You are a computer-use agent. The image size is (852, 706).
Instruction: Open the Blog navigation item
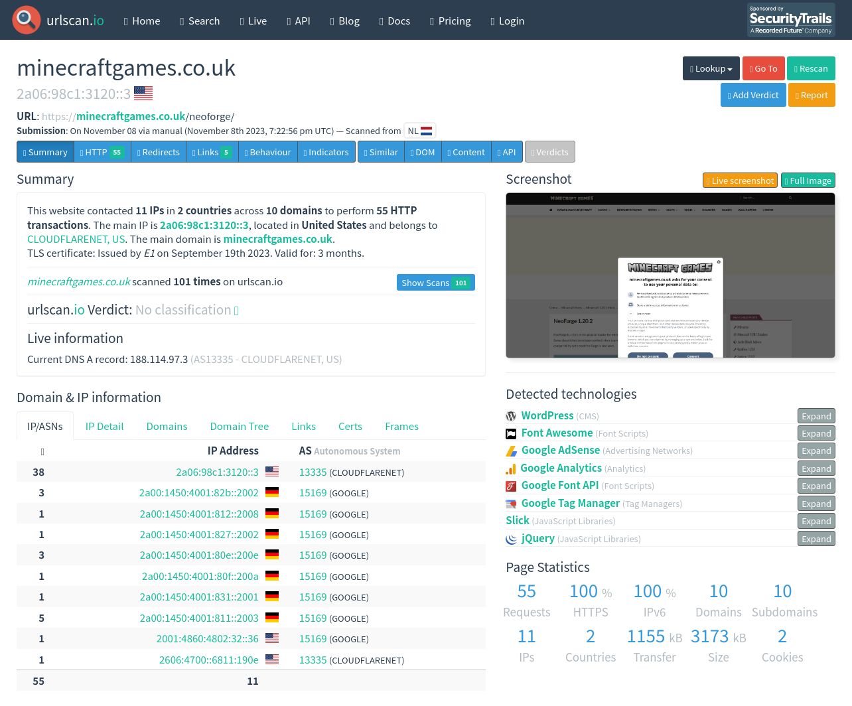pos(345,21)
